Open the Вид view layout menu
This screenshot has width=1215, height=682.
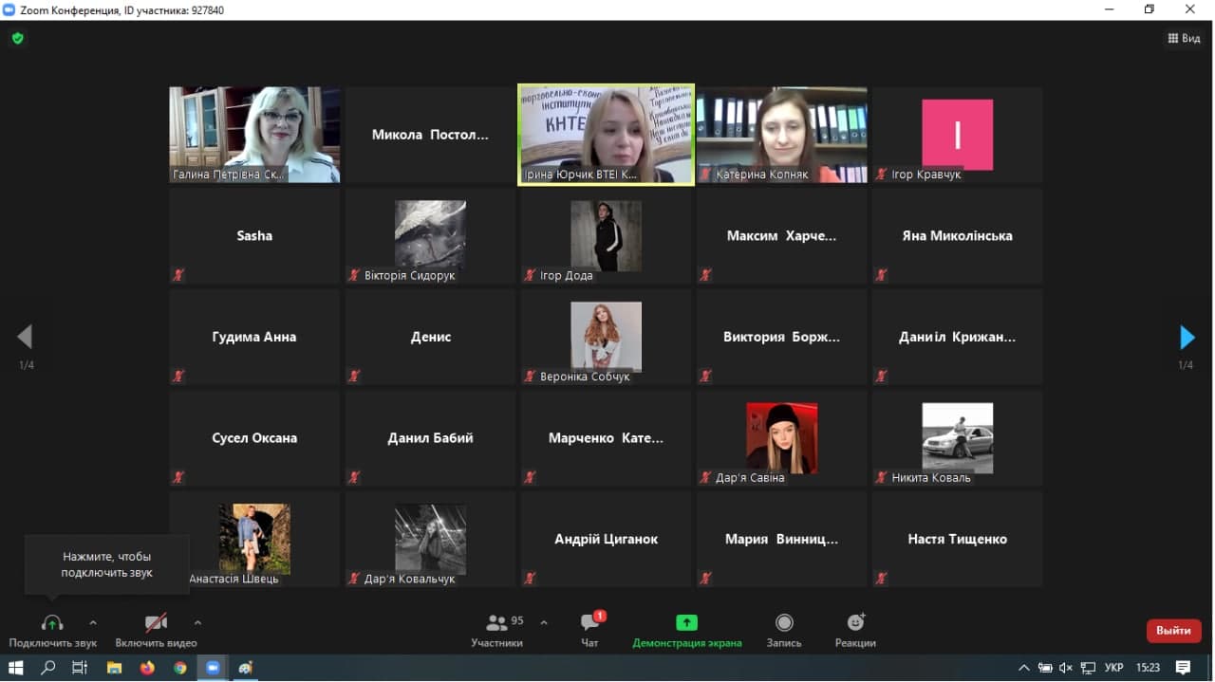tap(1184, 39)
